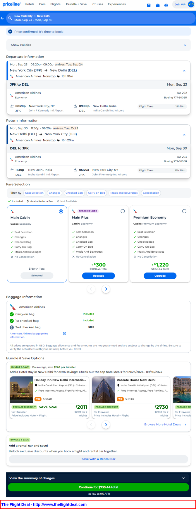
Task: Select the Main Cabin fare radio
Action: pyautogui.click(x=61, y=211)
